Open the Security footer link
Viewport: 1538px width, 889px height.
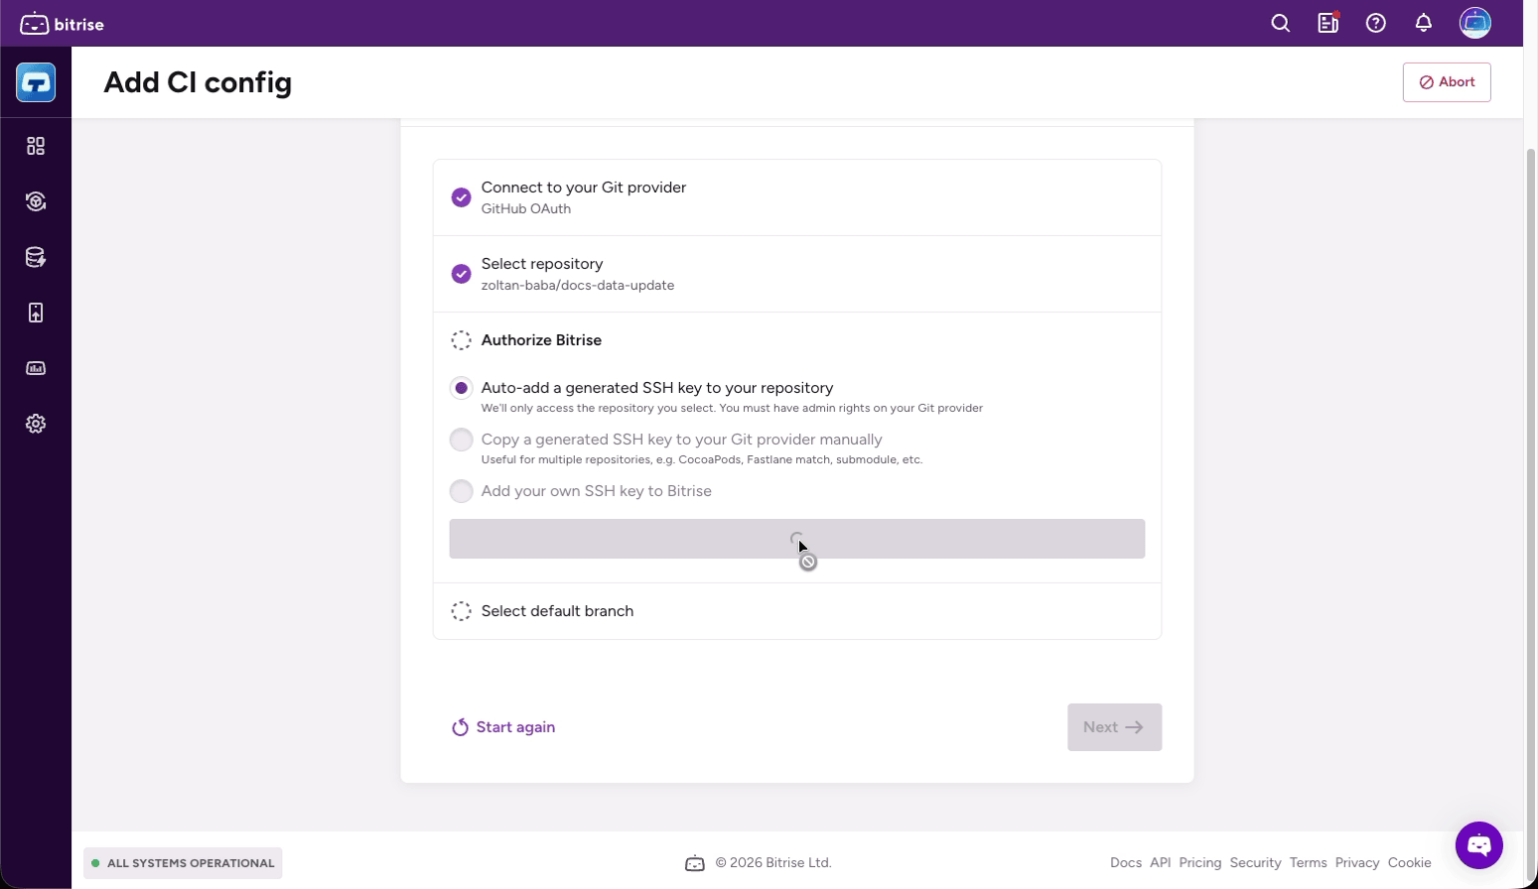(x=1256, y=863)
